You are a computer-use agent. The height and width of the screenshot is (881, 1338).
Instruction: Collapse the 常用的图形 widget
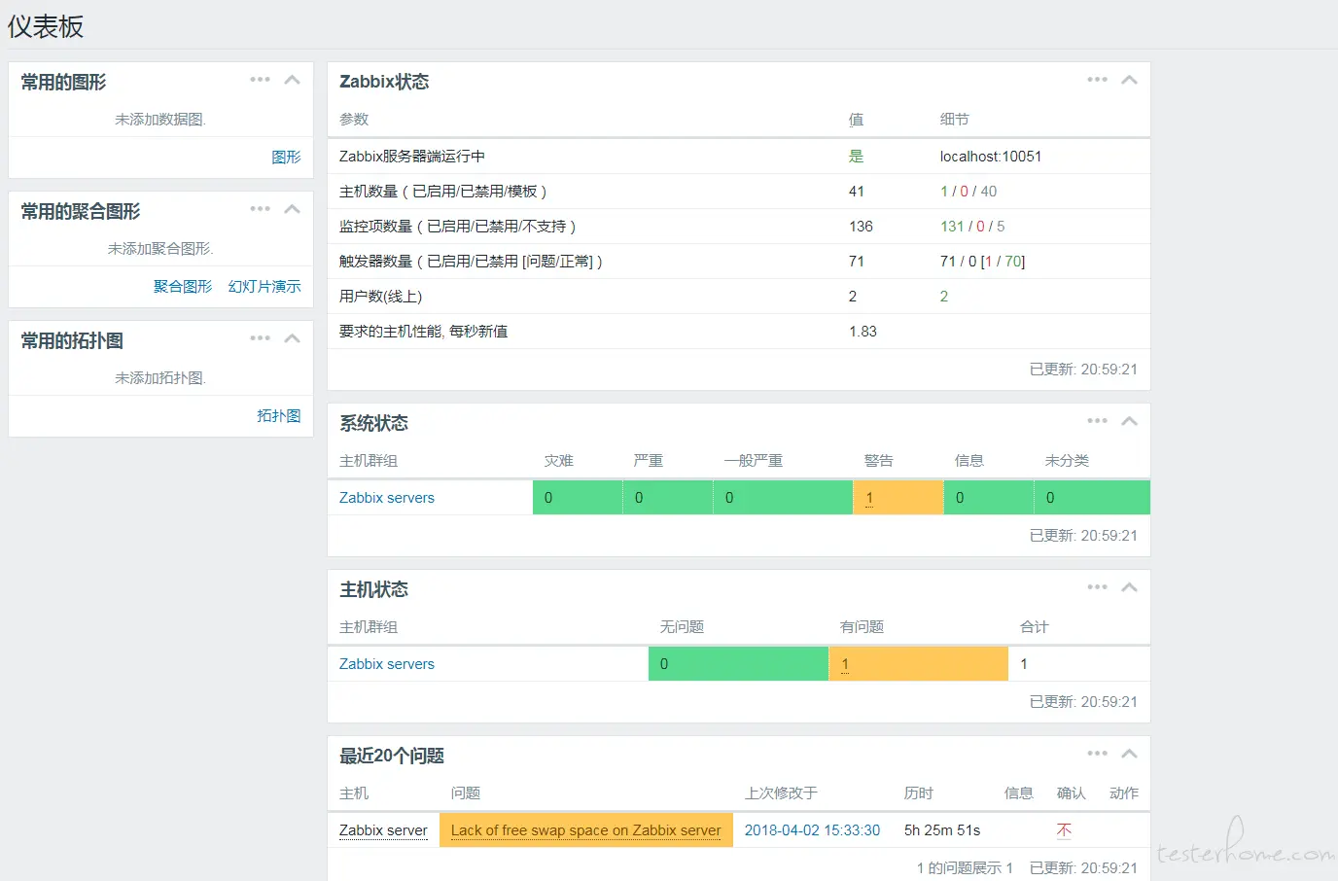pyautogui.click(x=292, y=80)
